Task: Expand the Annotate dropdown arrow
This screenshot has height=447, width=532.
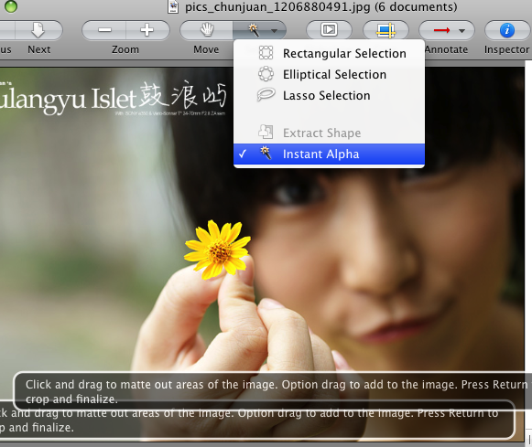Action: 461,31
